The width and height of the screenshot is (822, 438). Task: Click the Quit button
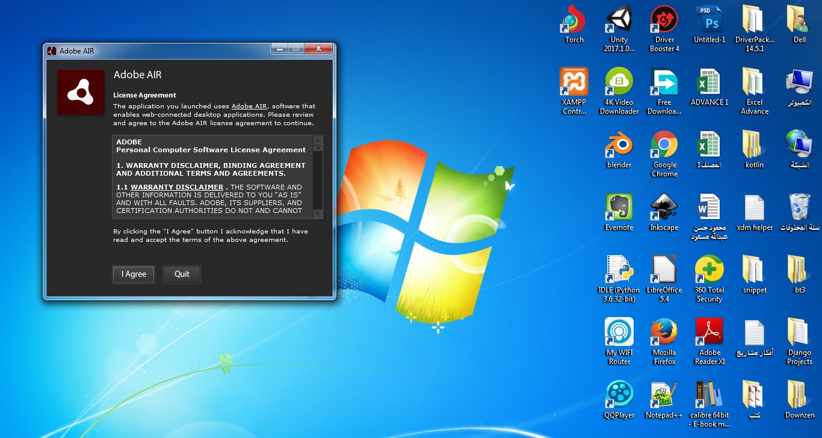tap(181, 274)
